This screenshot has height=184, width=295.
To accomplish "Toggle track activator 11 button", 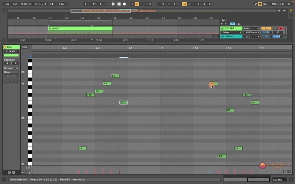I will pos(266,28).
